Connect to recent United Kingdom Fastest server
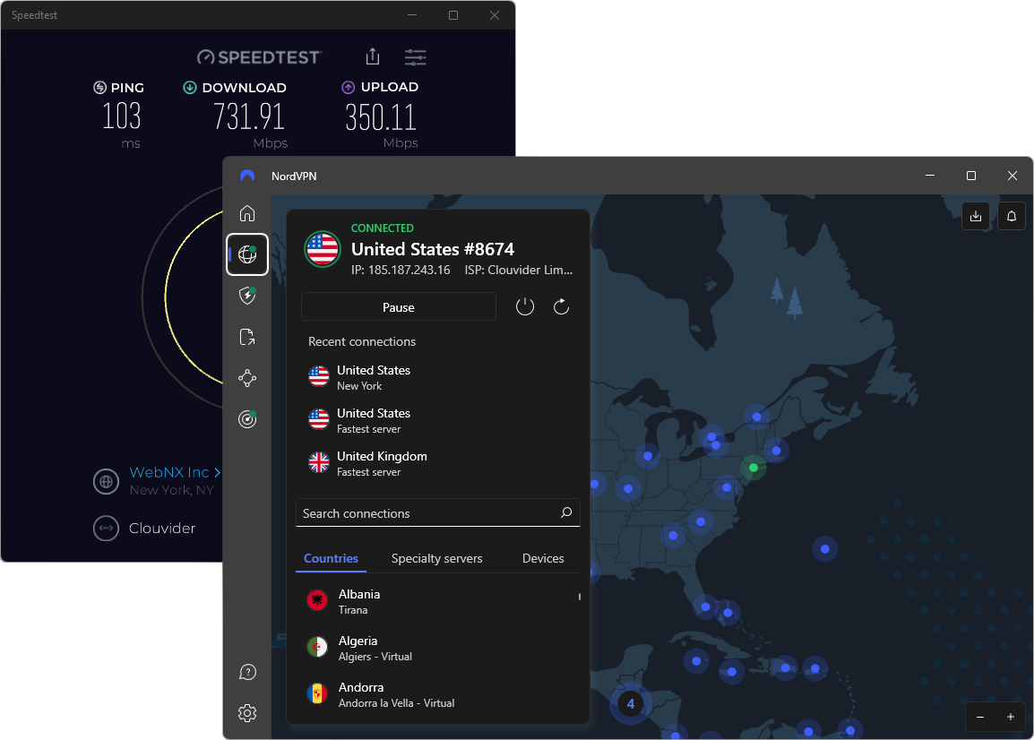The height and width of the screenshot is (740, 1034). click(x=438, y=463)
